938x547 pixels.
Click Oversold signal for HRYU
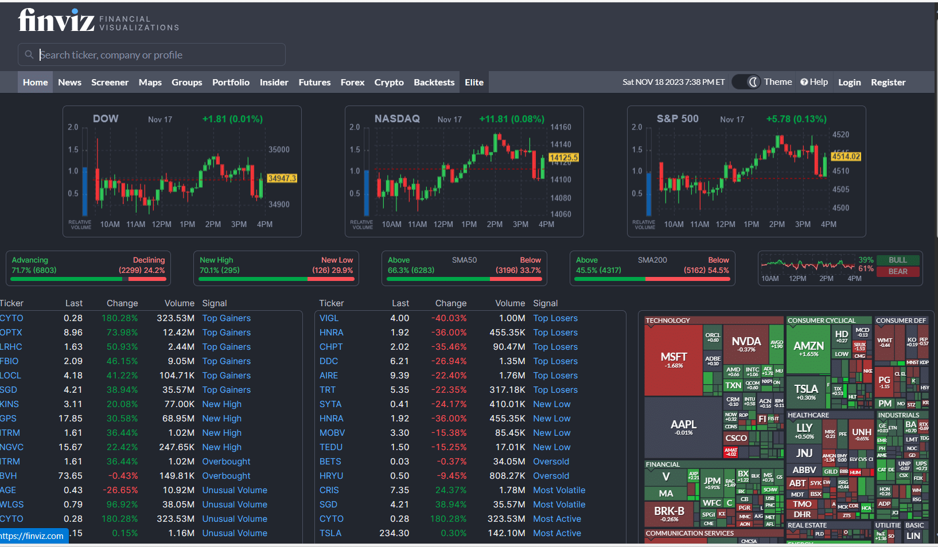pos(551,476)
